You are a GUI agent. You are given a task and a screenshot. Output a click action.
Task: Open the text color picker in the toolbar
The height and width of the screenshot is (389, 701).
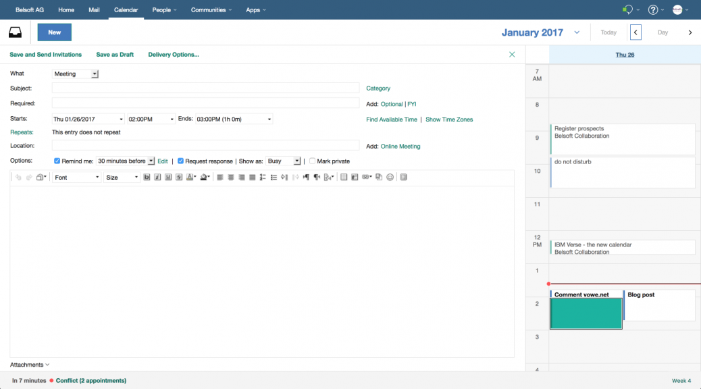(x=190, y=177)
